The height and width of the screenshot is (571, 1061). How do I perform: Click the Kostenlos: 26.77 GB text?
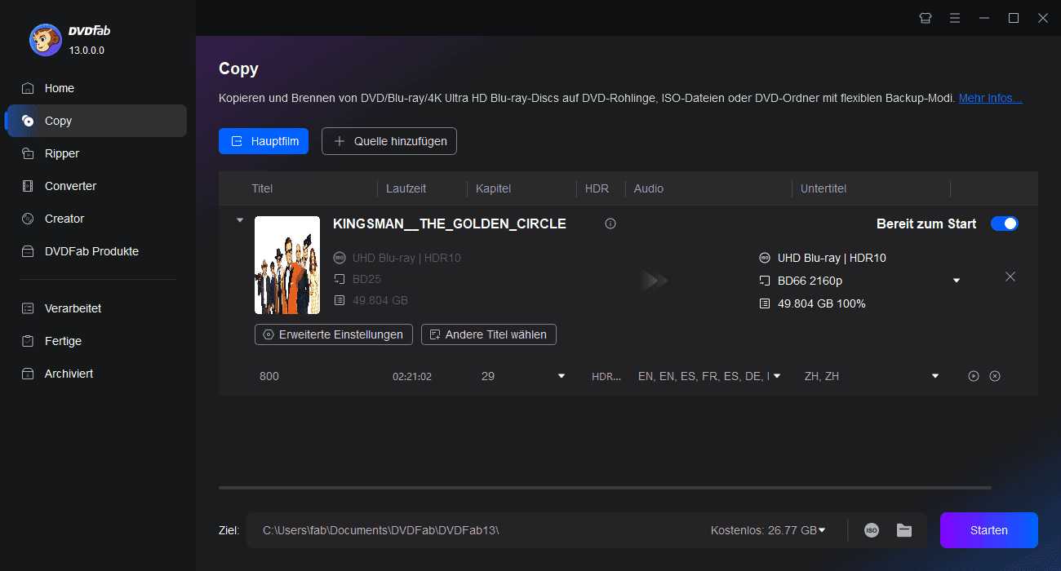click(764, 530)
